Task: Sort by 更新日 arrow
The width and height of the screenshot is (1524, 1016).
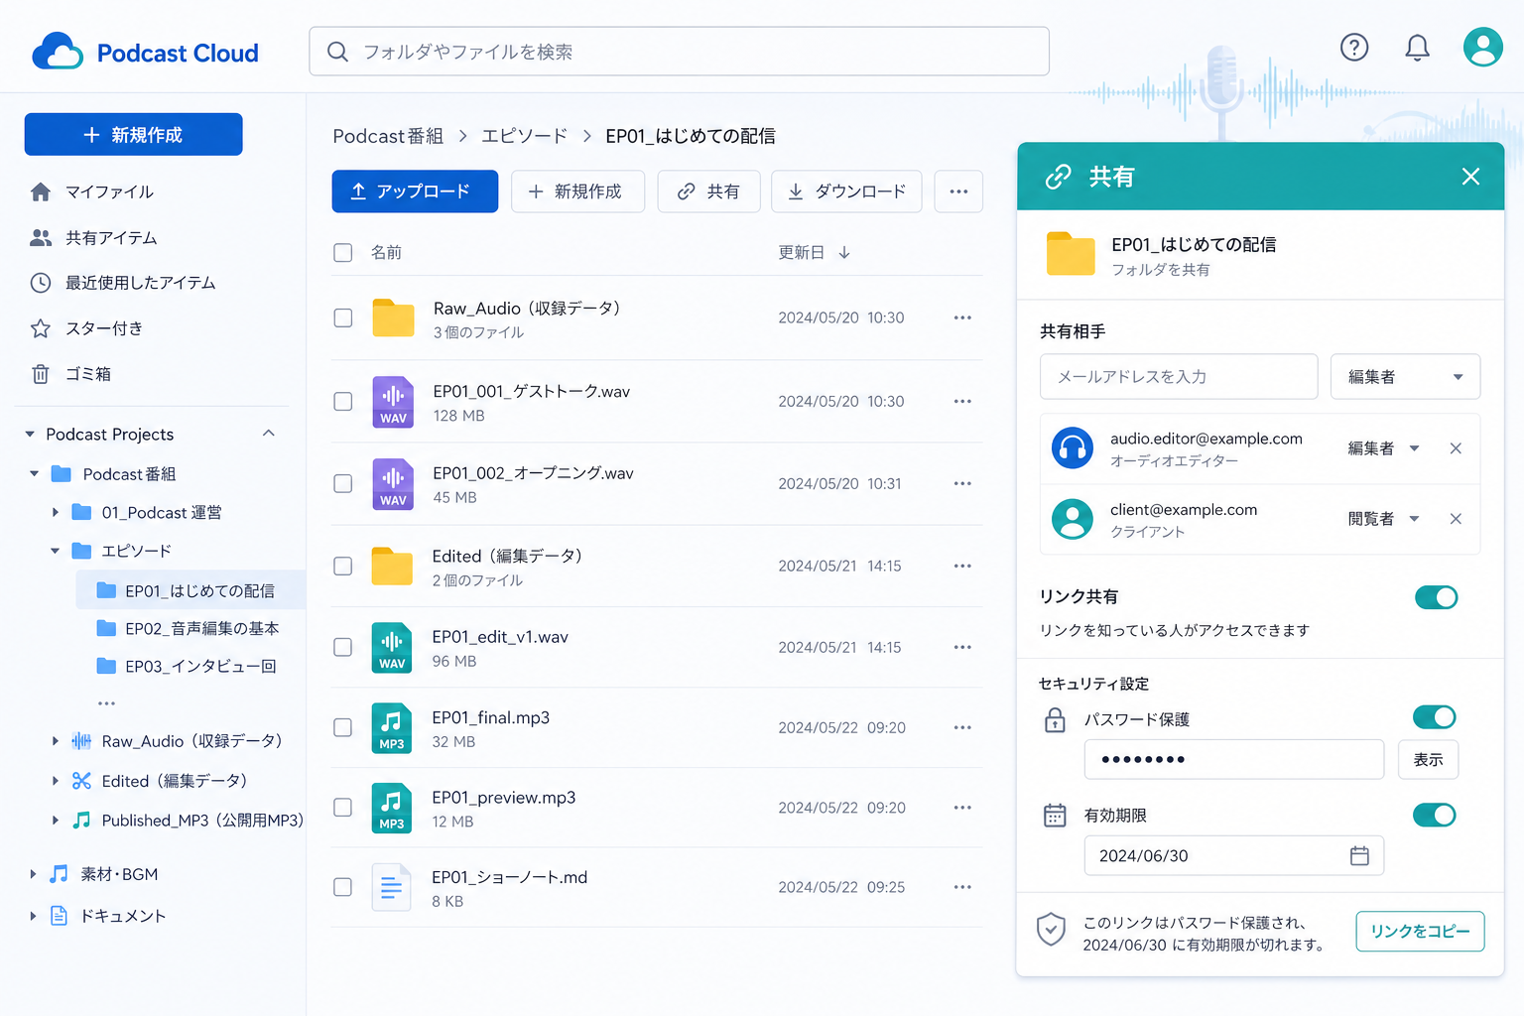Action: pyautogui.click(x=844, y=253)
